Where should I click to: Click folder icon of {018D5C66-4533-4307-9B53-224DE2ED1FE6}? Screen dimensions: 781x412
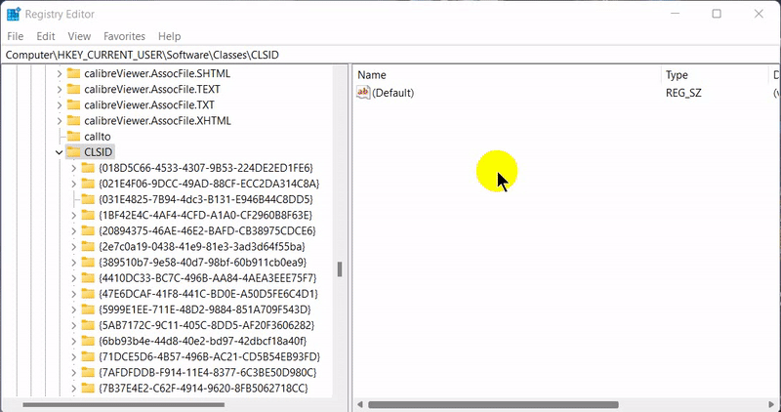[88, 168]
